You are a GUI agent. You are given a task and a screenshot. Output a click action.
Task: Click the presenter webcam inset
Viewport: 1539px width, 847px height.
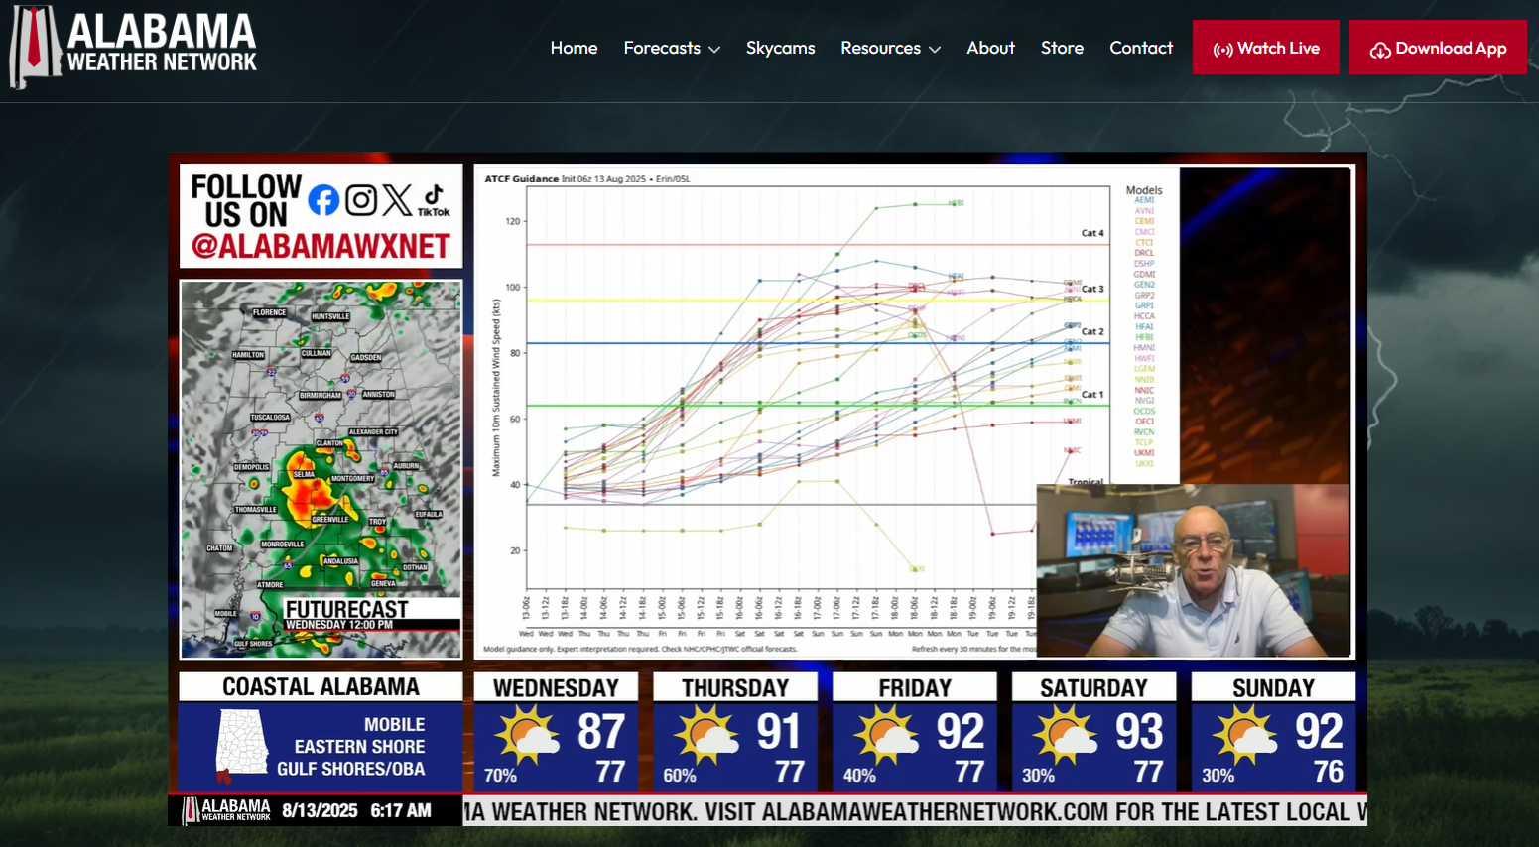pos(1193,570)
